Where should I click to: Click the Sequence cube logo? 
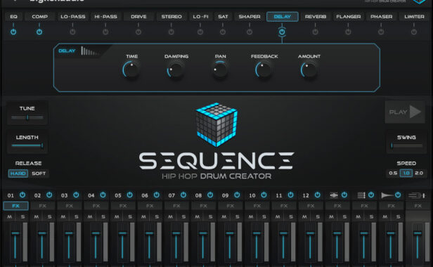pyautogui.click(x=216, y=124)
